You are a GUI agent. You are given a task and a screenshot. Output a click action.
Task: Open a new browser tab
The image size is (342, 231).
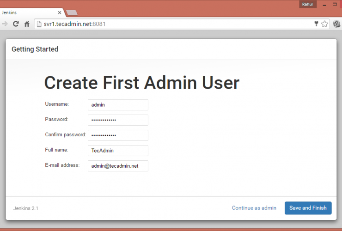(72, 12)
